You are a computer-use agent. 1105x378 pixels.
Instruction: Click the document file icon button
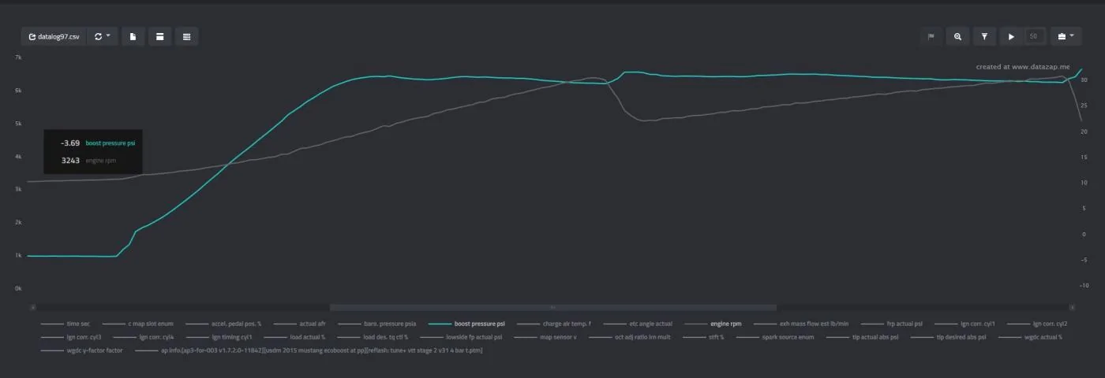tap(133, 36)
